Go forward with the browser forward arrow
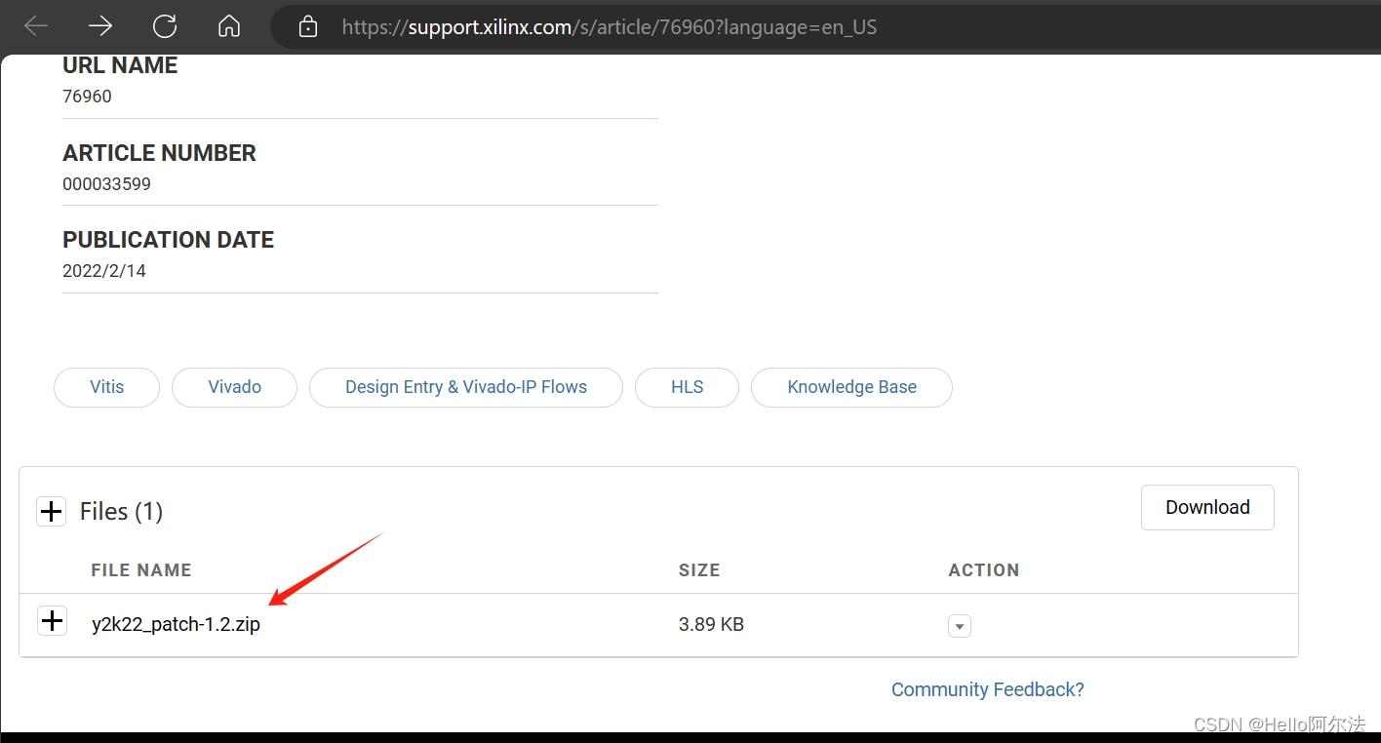Viewport: 1381px width, 743px height. pos(100,26)
